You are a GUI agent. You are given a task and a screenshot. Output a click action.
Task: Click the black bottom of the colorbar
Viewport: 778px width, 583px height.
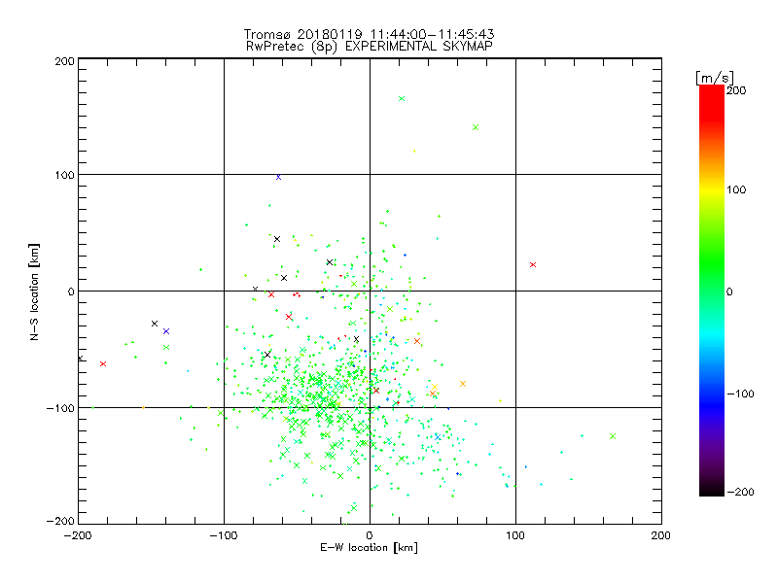(712, 489)
